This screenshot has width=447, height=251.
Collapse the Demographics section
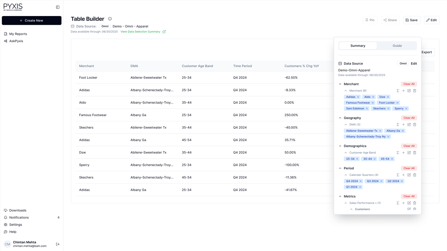point(340,146)
